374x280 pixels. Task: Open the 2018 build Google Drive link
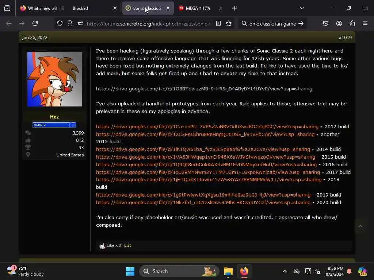(x=209, y=179)
